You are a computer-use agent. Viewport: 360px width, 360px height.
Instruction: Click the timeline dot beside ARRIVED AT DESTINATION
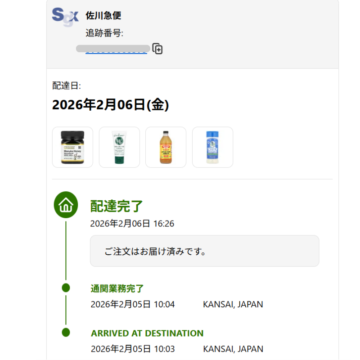66,333
